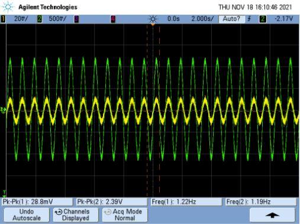
Task: Click the trigger source channel 2 badge
Action: coord(263,19)
